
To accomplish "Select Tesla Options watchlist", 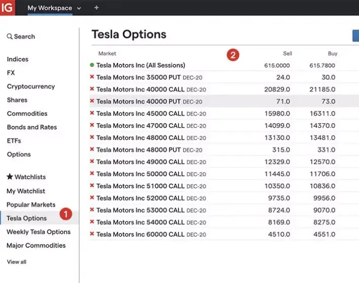I will coord(26,219).
